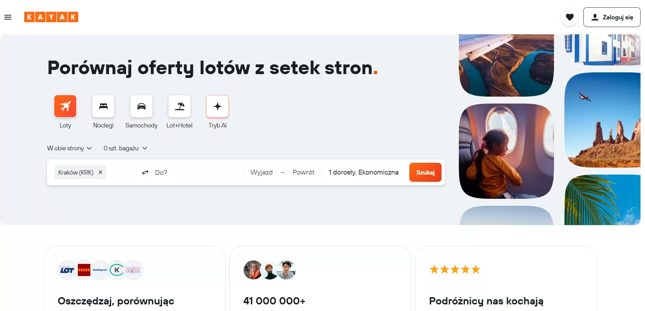Click the Zaloguj się login button
The height and width of the screenshot is (311, 645).
[x=611, y=17]
